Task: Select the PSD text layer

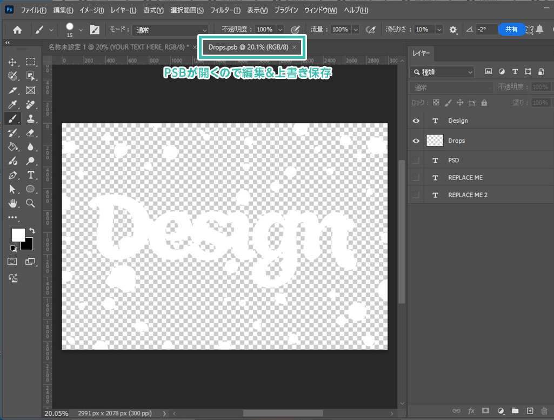Action: pyautogui.click(x=453, y=160)
